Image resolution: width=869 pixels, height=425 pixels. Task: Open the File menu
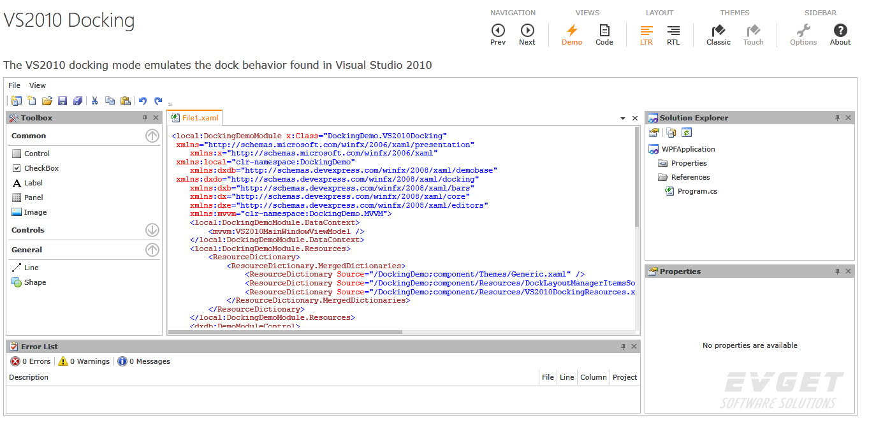[x=14, y=85]
